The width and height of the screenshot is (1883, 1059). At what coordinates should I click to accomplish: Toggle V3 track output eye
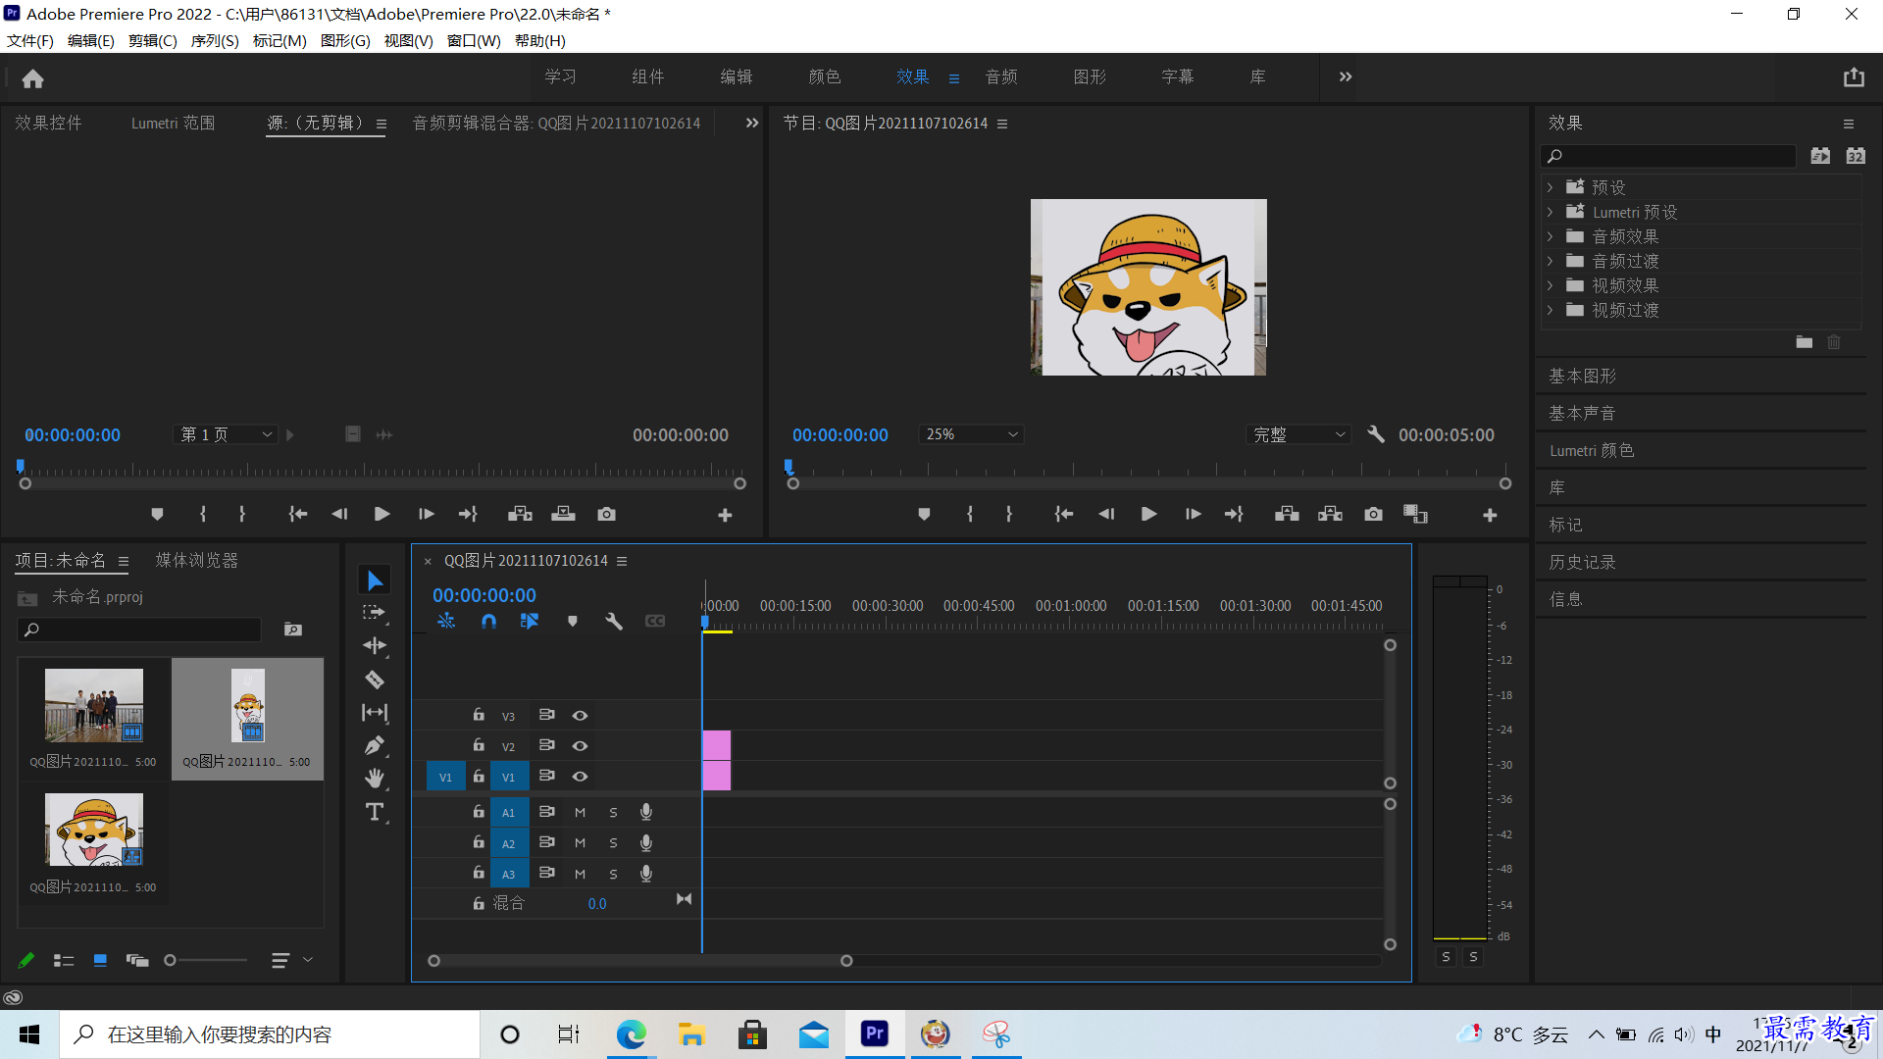pos(580,716)
